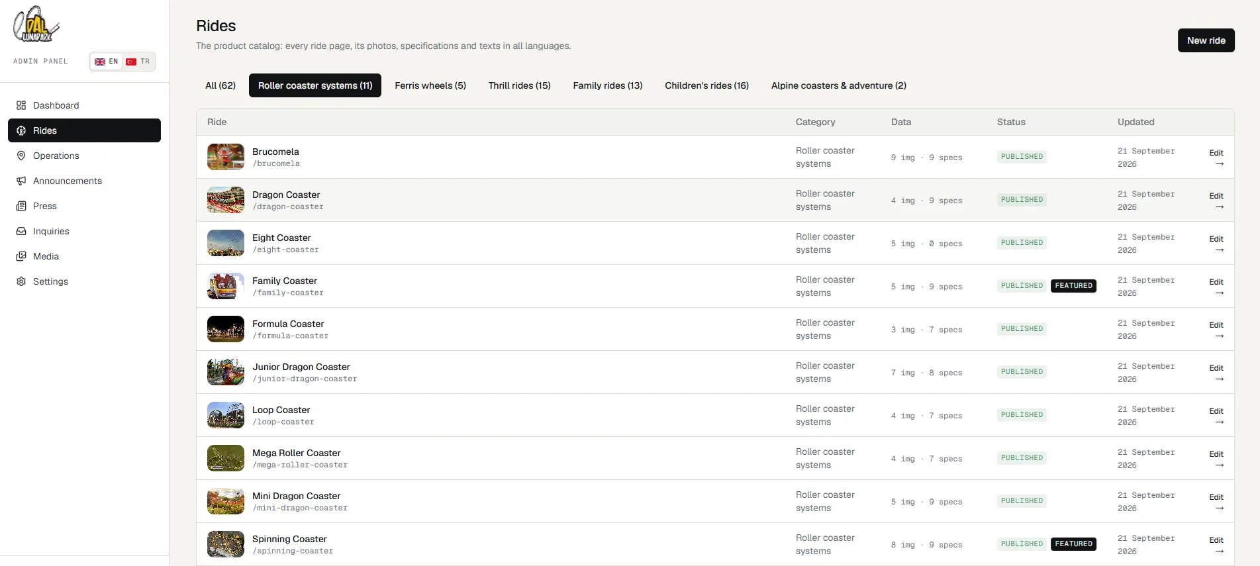Click the Dal Lunapark logo
The image size is (1260, 566).
click(36, 24)
